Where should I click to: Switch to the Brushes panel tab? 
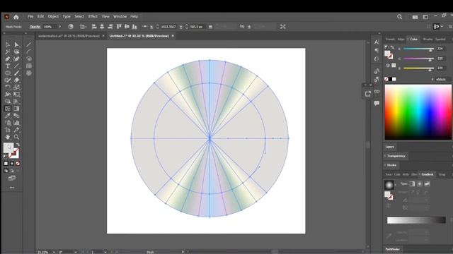point(428,40)
